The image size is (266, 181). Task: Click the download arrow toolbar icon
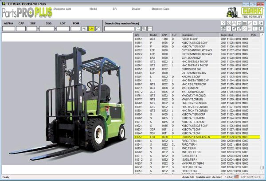tap(261, 29)
